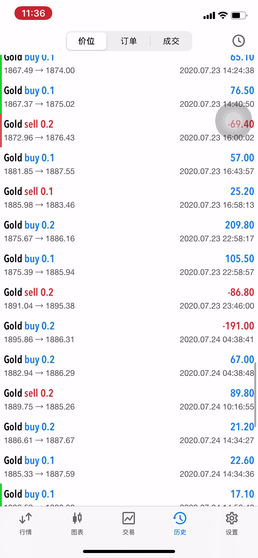258x558 pixels.
Task: Open the 设置 settings gear
Action: tap(232, 523)
